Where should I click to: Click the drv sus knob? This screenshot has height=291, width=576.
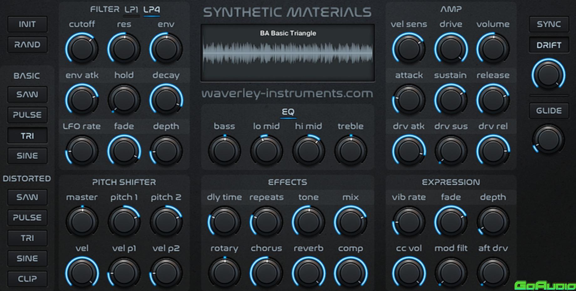451,151
